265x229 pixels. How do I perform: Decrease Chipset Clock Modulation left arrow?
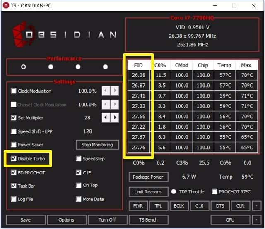(106, 104)
